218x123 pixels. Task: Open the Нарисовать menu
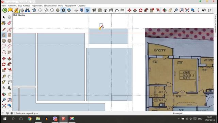37,5
